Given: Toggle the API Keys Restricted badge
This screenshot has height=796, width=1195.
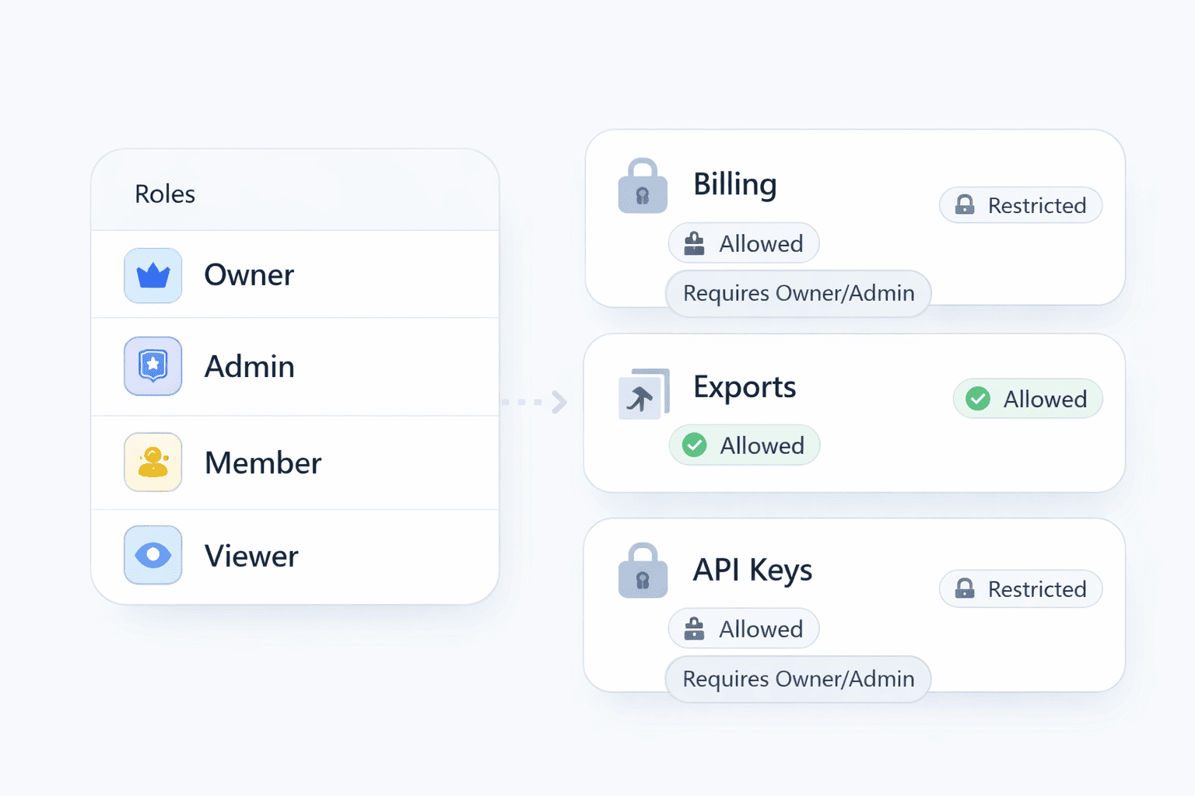Looking at the screenshot, I should 1020,589.
